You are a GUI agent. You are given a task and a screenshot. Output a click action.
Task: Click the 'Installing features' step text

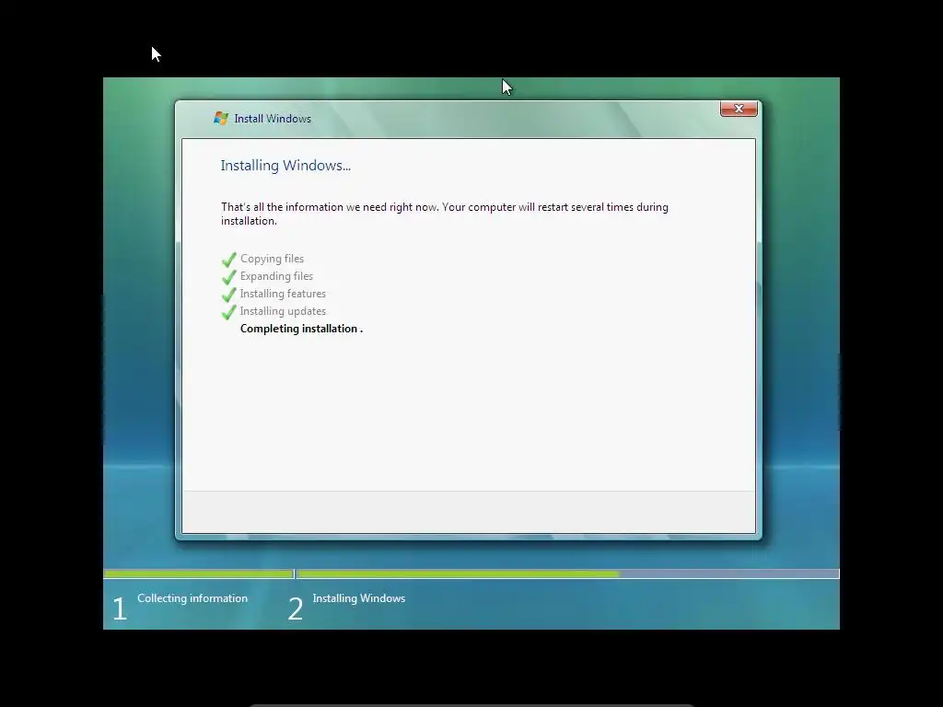tap(283, 294)
